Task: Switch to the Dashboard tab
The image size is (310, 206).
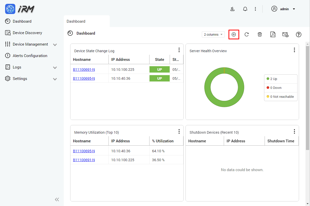Action: [76, 21]
